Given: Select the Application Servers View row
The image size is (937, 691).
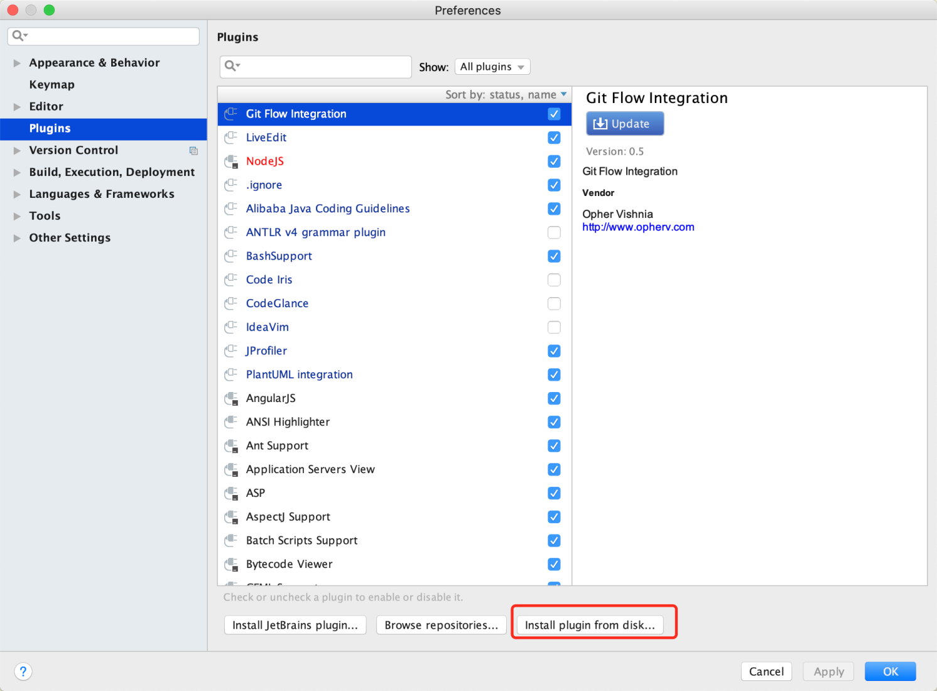Looking at the screenshot, I should click(394, 469).
